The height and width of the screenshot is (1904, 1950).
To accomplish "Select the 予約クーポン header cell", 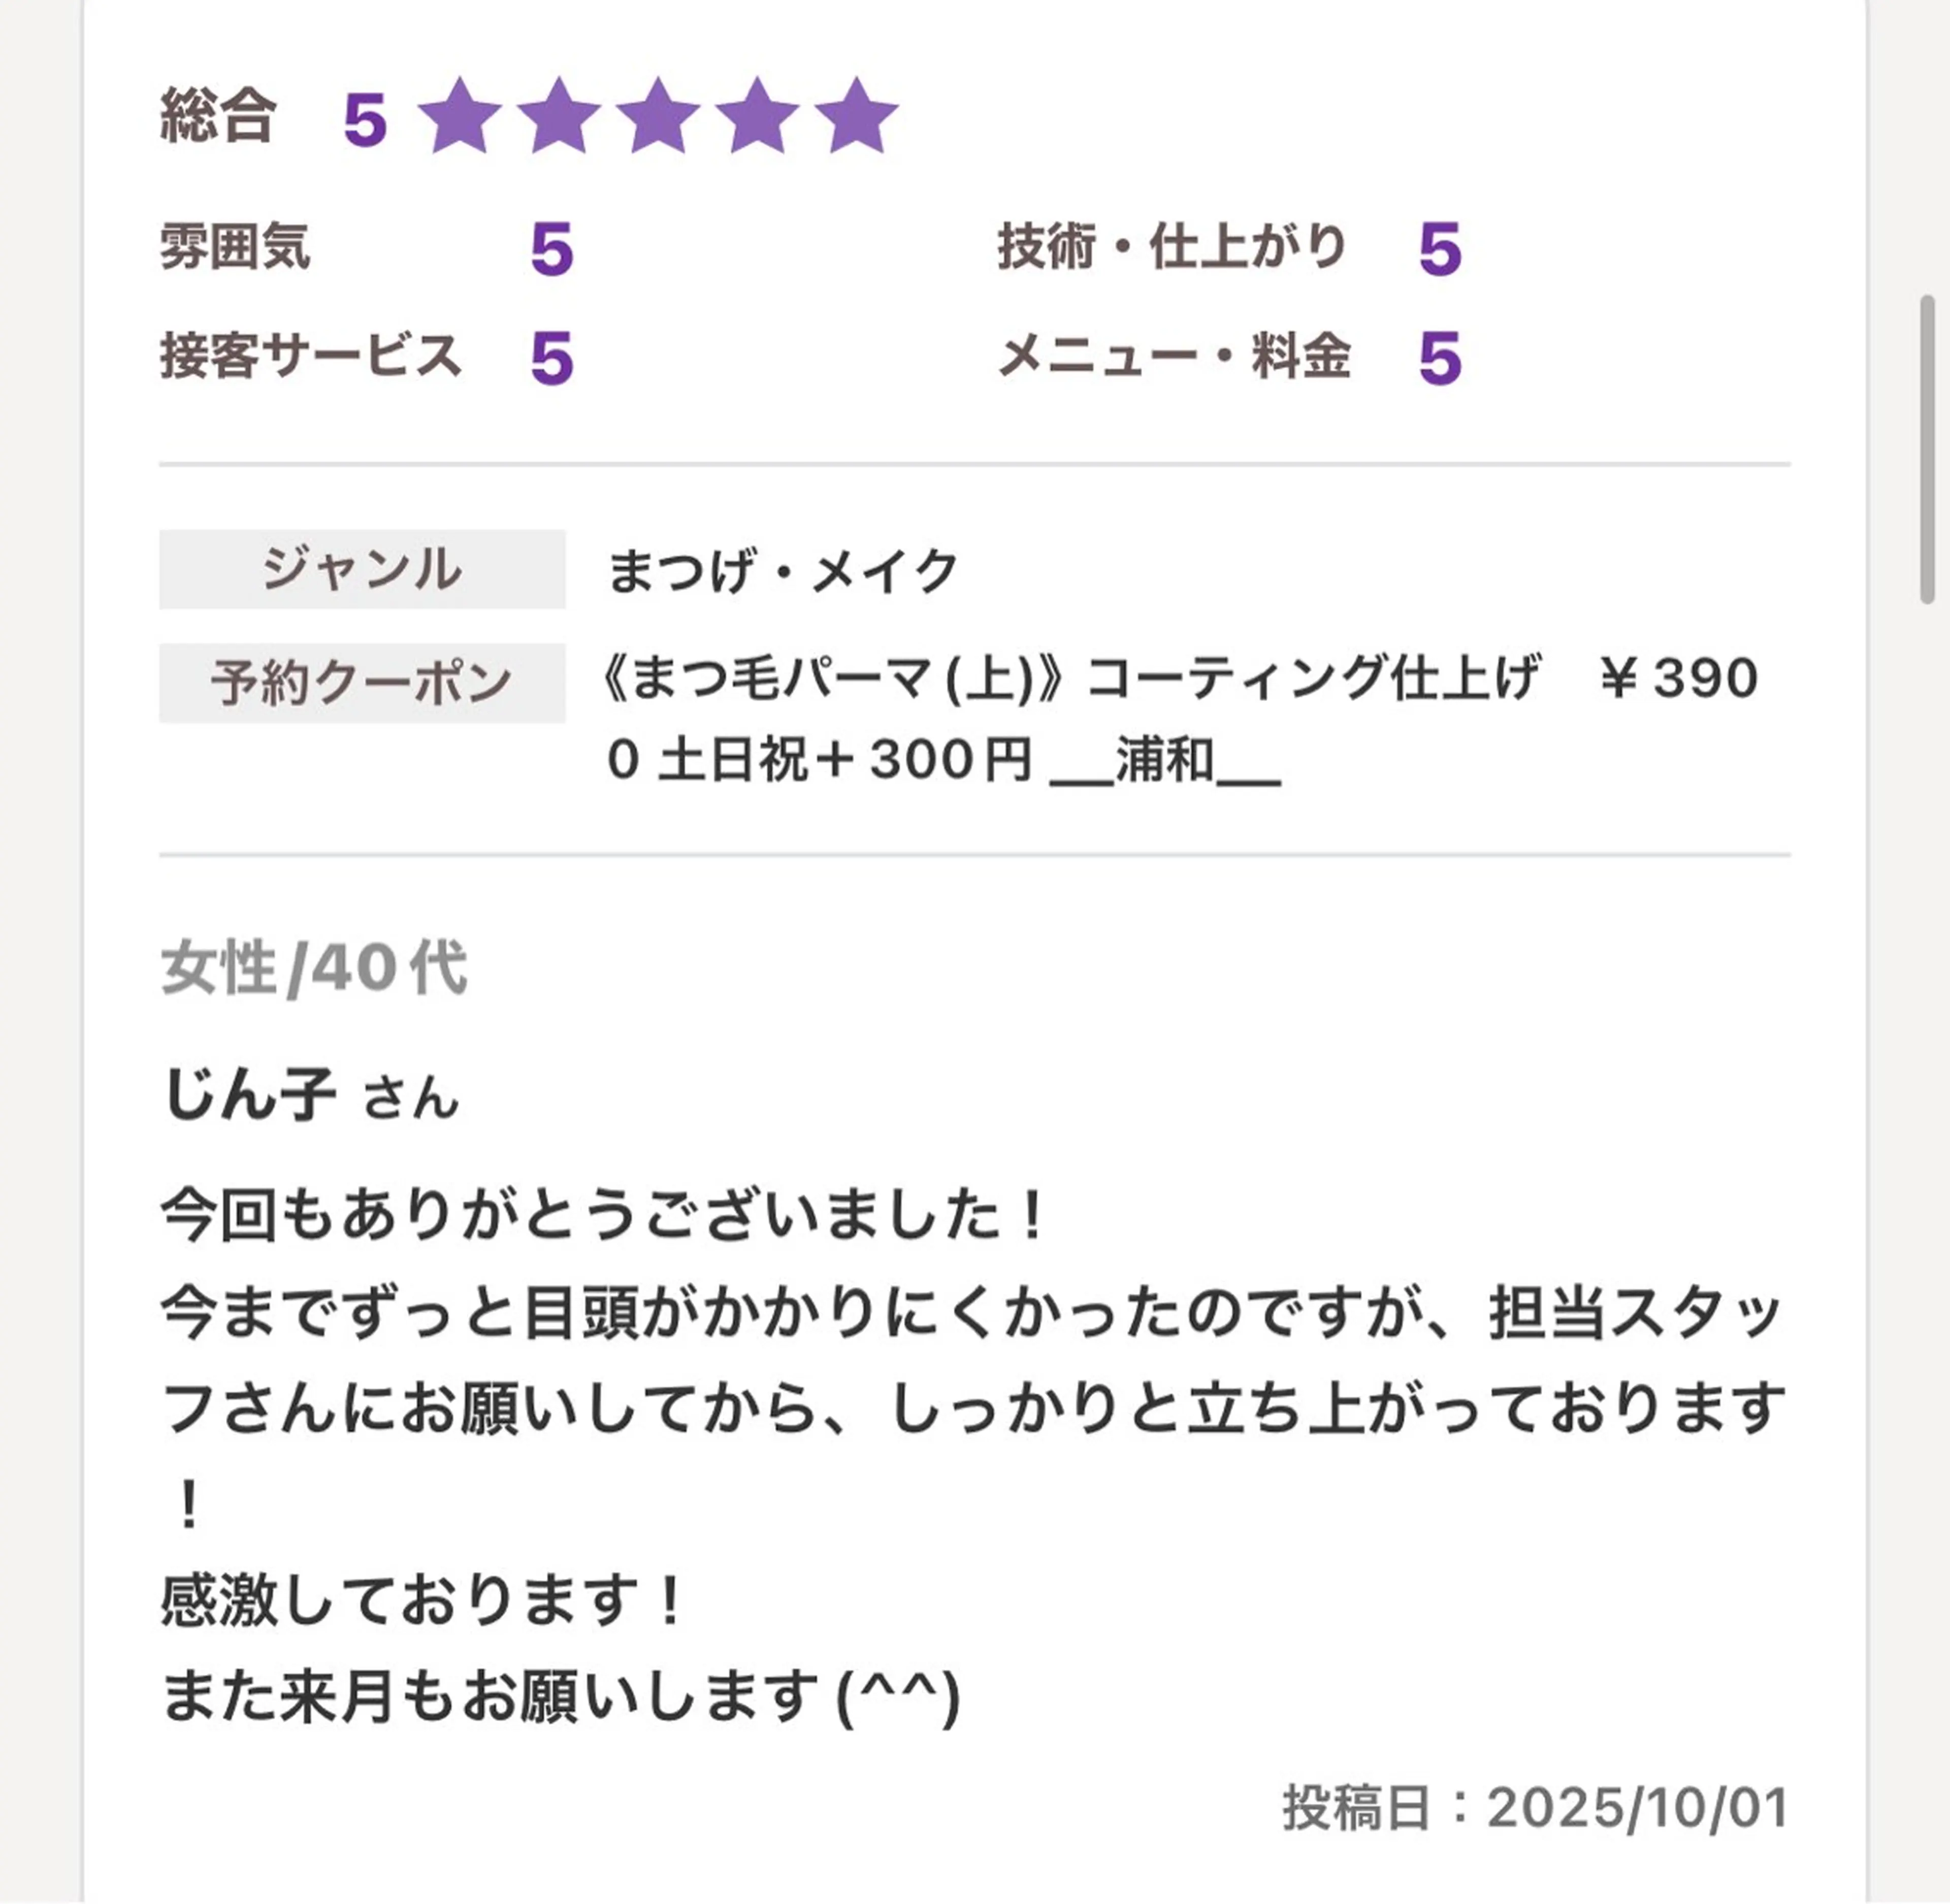I will pos(362,683).
